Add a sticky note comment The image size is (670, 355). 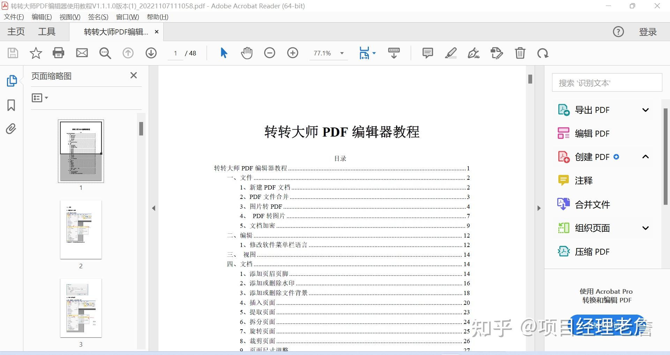[427, 53]
